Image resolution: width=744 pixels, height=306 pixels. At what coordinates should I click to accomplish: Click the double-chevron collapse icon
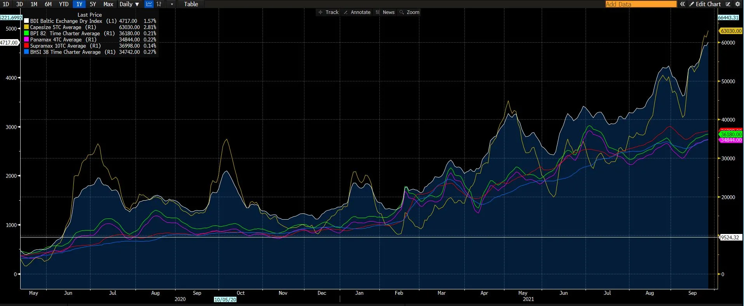(682, 4)
